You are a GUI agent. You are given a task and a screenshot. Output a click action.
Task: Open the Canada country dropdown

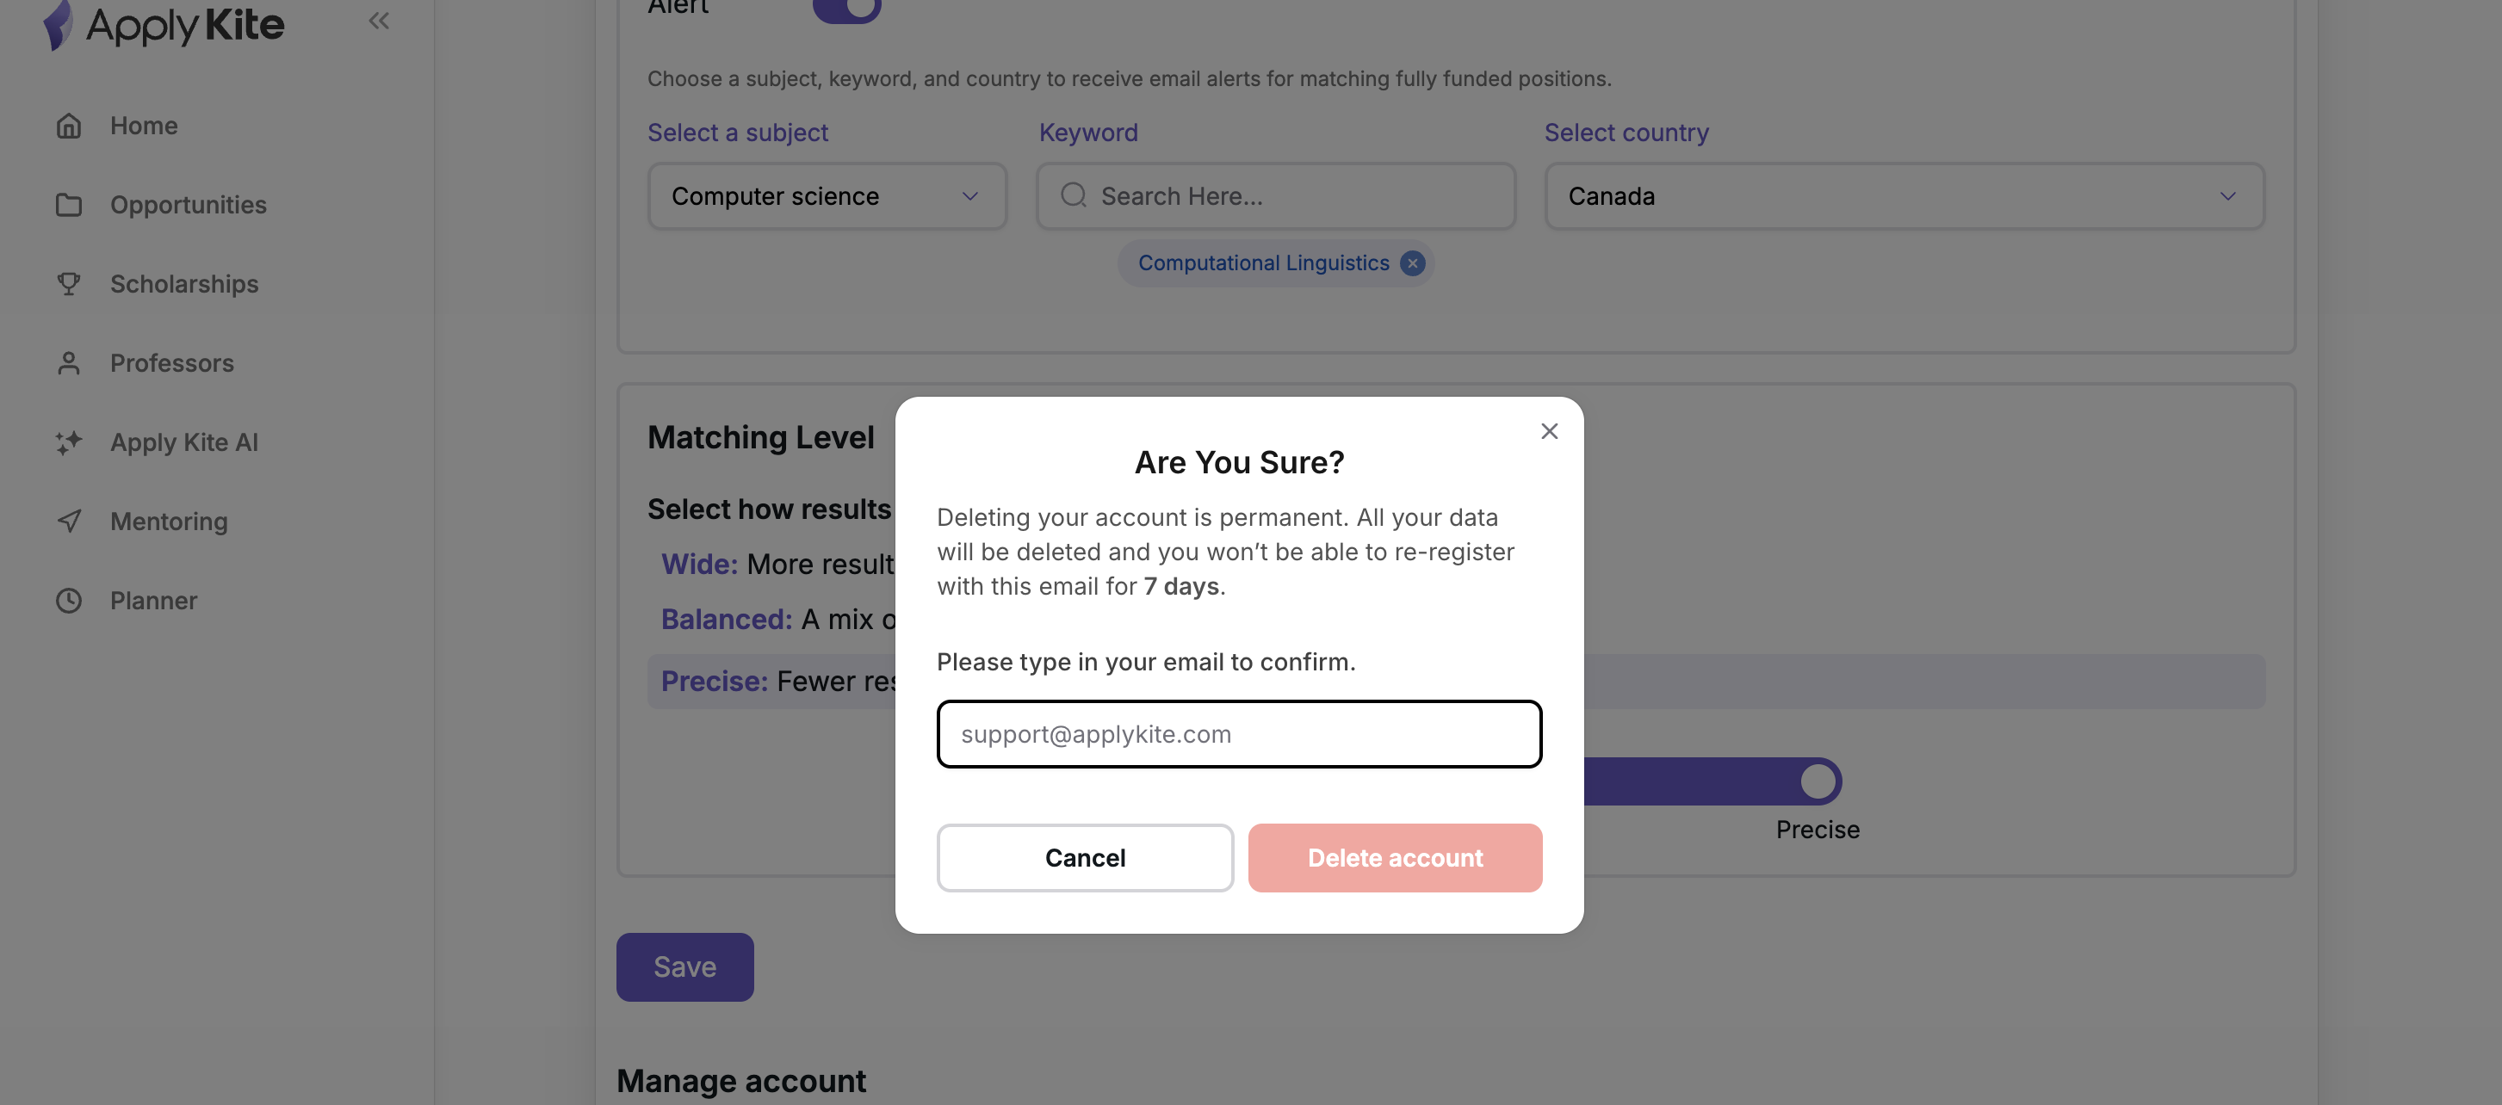click(1904, 196)
